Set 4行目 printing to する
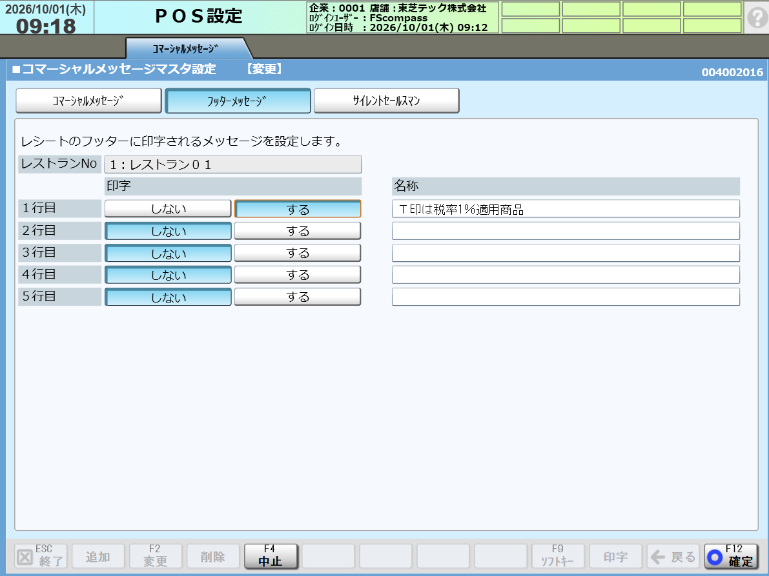The image size is (769, 576). pos(298,275)
